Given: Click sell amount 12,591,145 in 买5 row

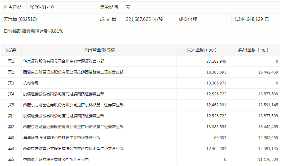Looking at the screenshot, I should pos(268,105).
